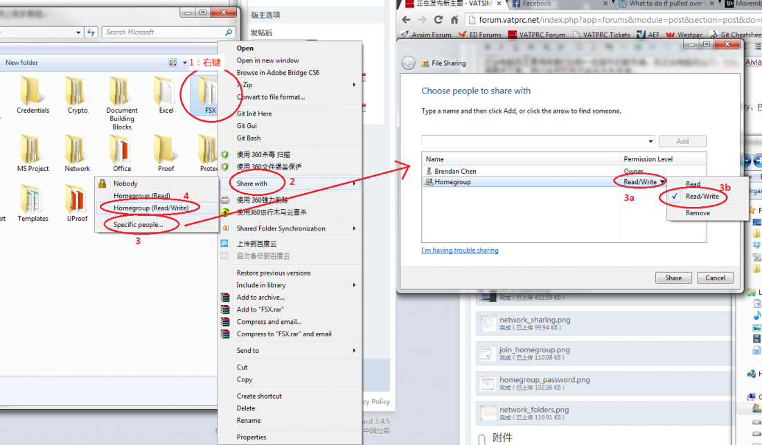Click the Chrome home icon
The image size is (762, 445).
(x=454, y=20)
